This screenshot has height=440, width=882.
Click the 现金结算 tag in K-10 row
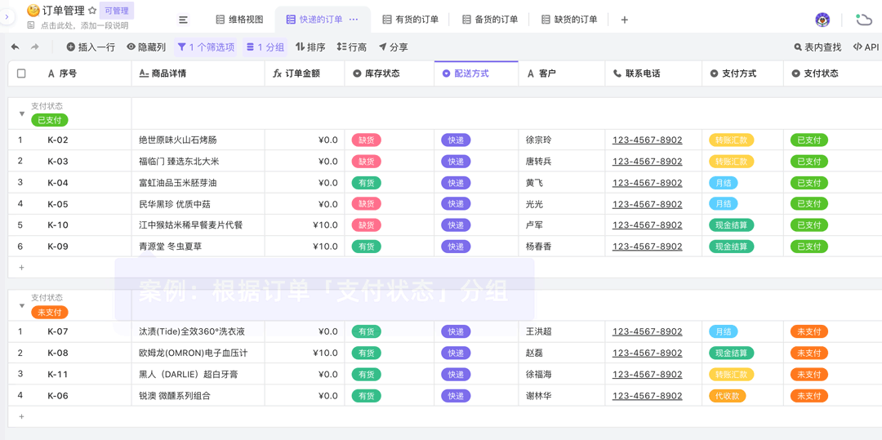pos(731,225)
